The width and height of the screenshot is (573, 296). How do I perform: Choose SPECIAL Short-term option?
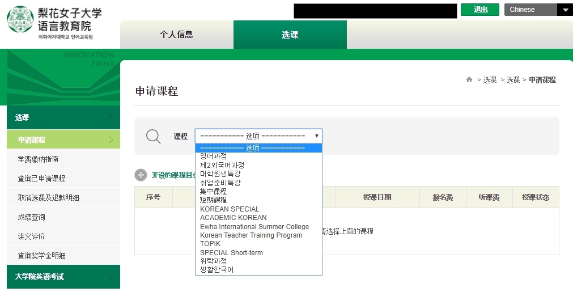[x=258, y=252]
